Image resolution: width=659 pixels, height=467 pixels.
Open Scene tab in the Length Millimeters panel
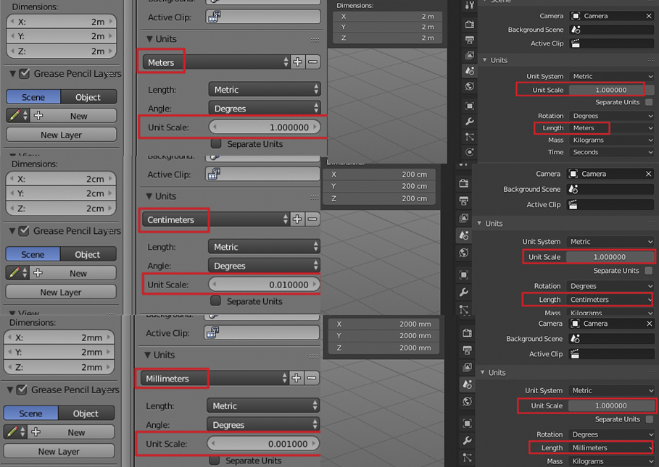click(x=467, y=384)
